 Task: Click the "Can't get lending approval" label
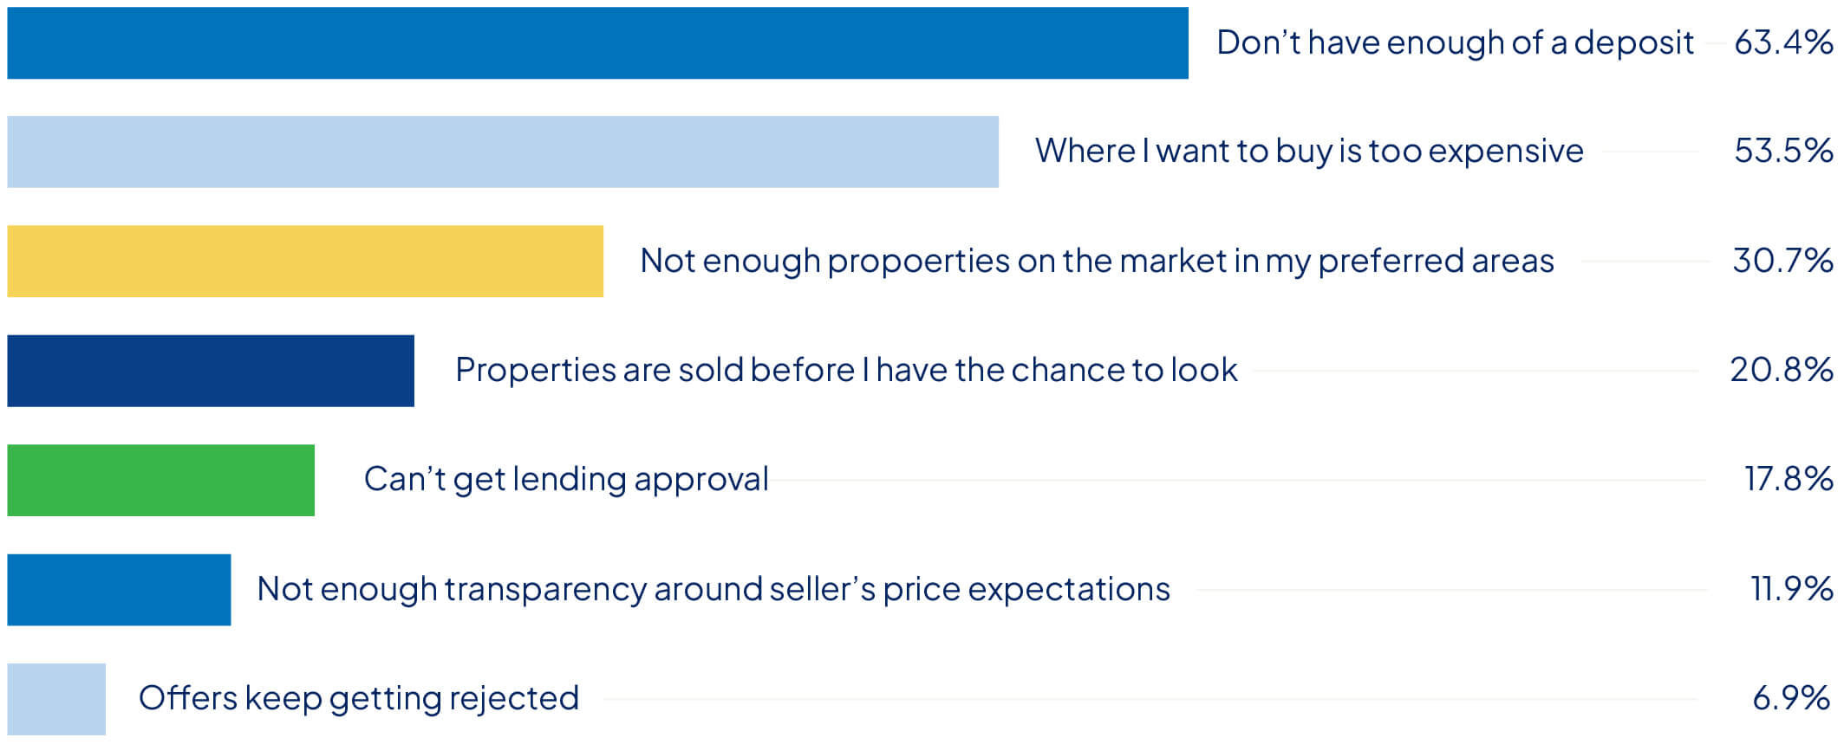point(566,479)
